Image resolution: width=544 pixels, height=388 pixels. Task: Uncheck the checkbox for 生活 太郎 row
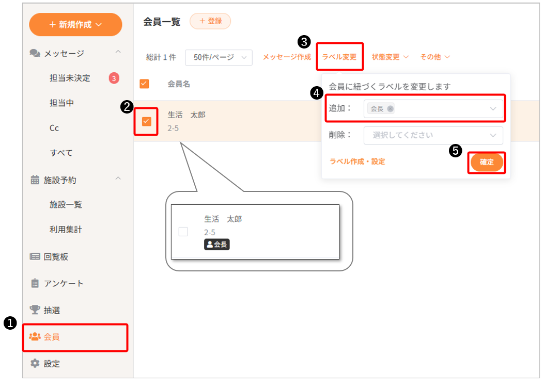pos(146,121)
